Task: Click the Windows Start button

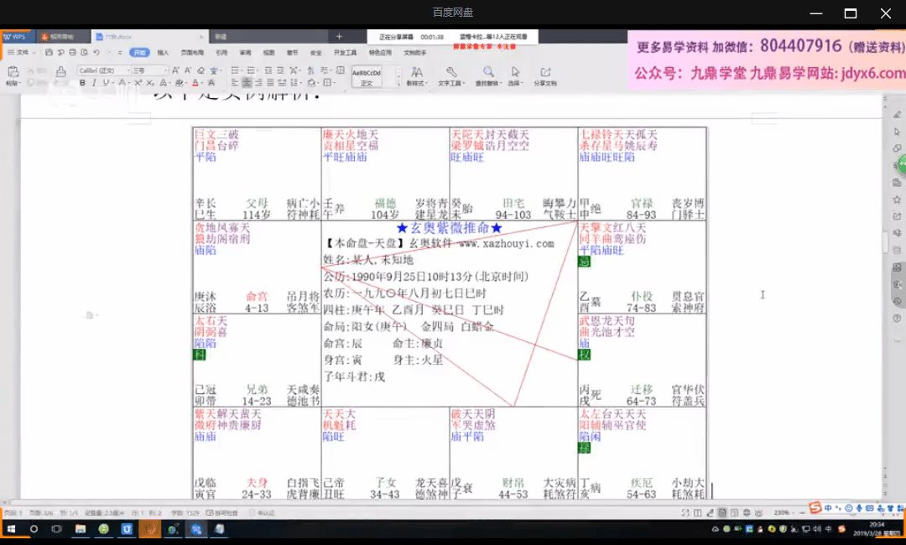Action: (x=11, y=529)
